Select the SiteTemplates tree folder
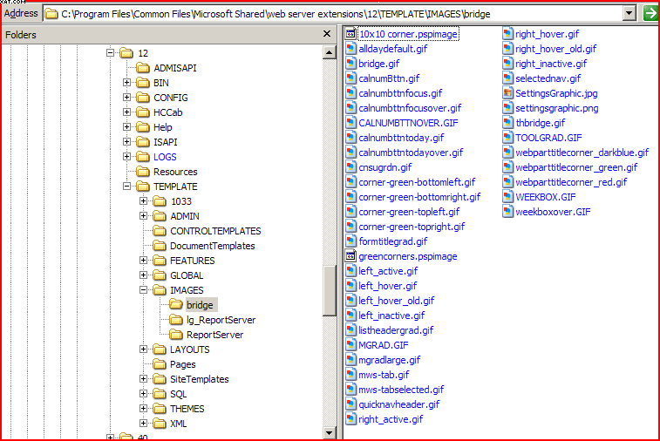 [199, 379]
